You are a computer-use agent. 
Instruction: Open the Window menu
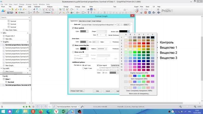(42, 4)
